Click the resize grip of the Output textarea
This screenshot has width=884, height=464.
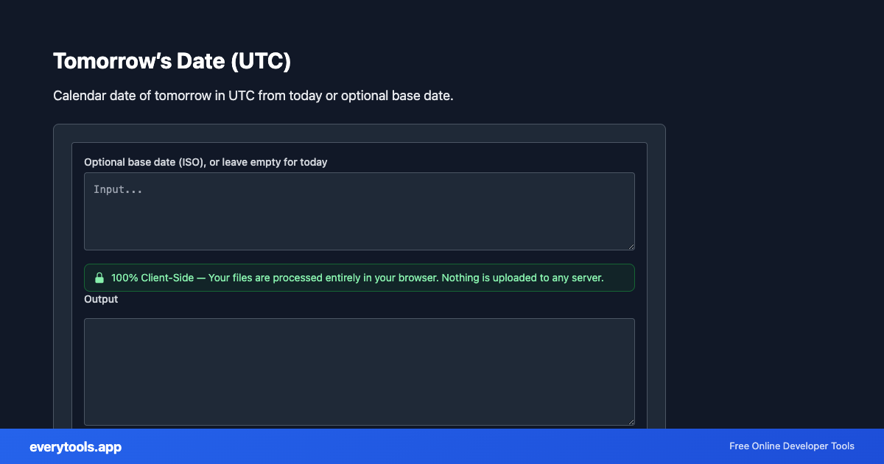click(631, 421)
